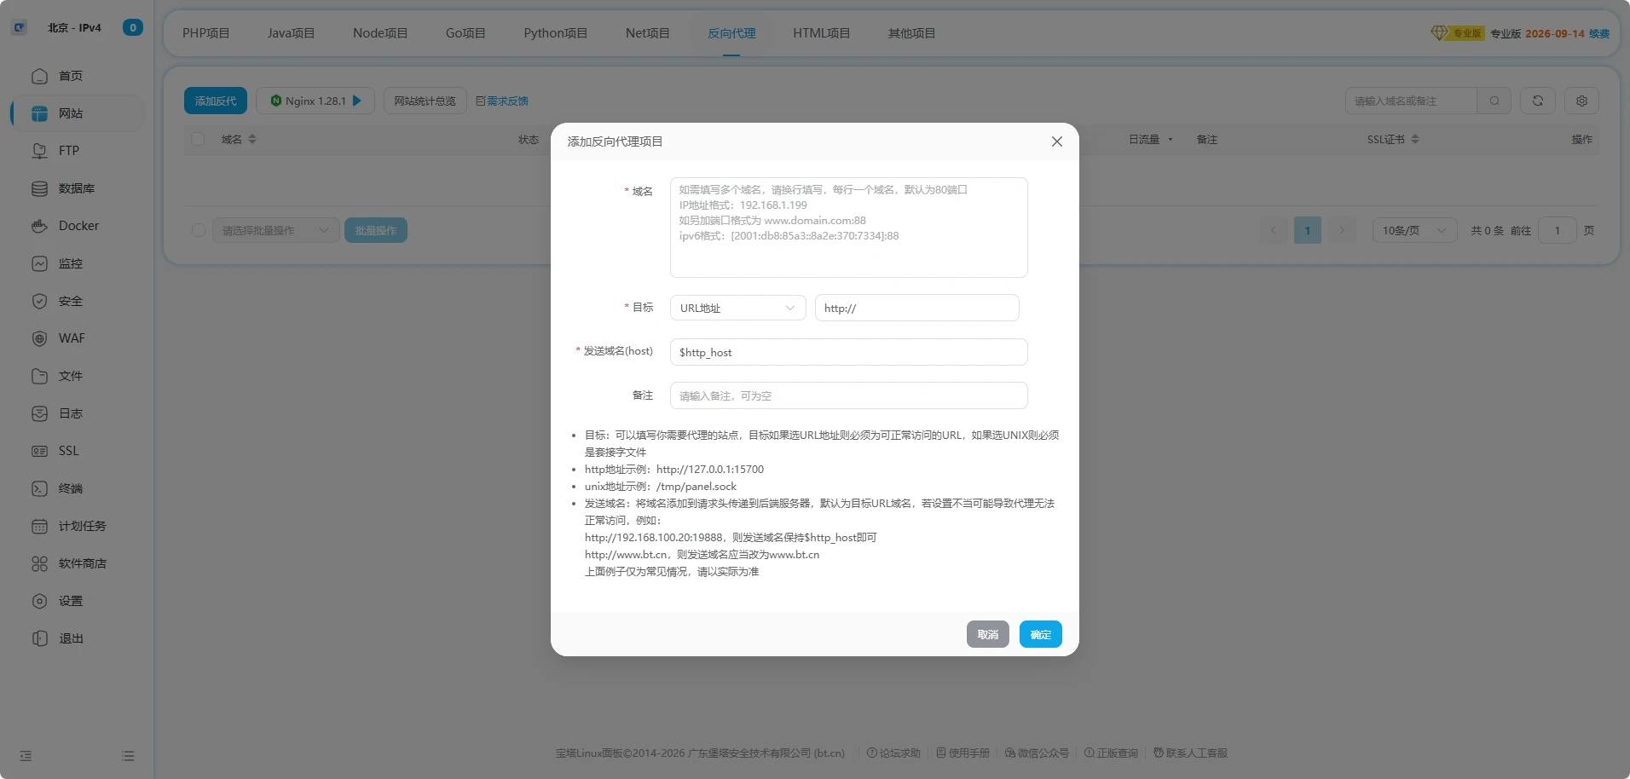Click the 发送域名 $http_host input field

pos(848,352)
